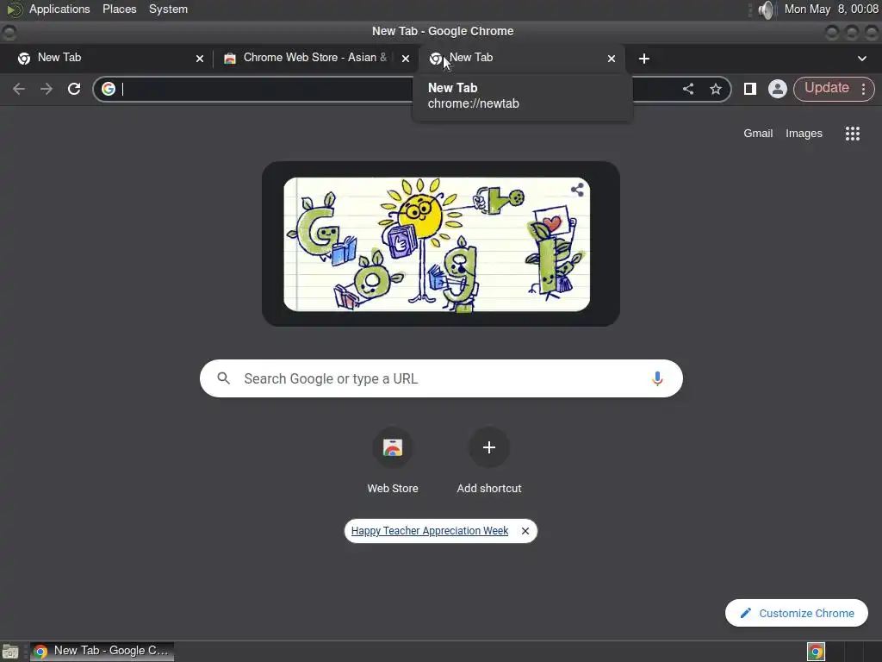Viewport: 882px width, 662px height.
Task: Close the first New Tab tab
Action: [x=199, y=59]
